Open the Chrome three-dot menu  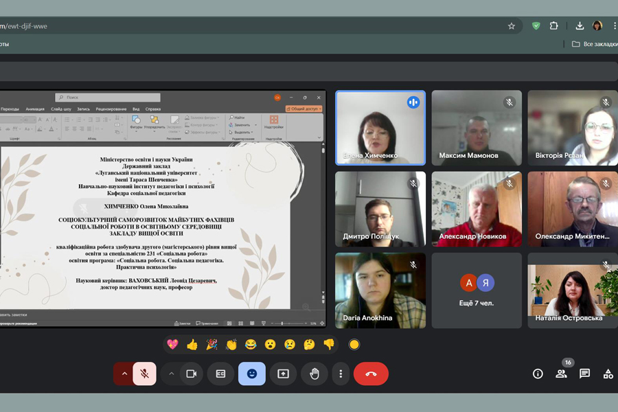click(x=614, y=26)
